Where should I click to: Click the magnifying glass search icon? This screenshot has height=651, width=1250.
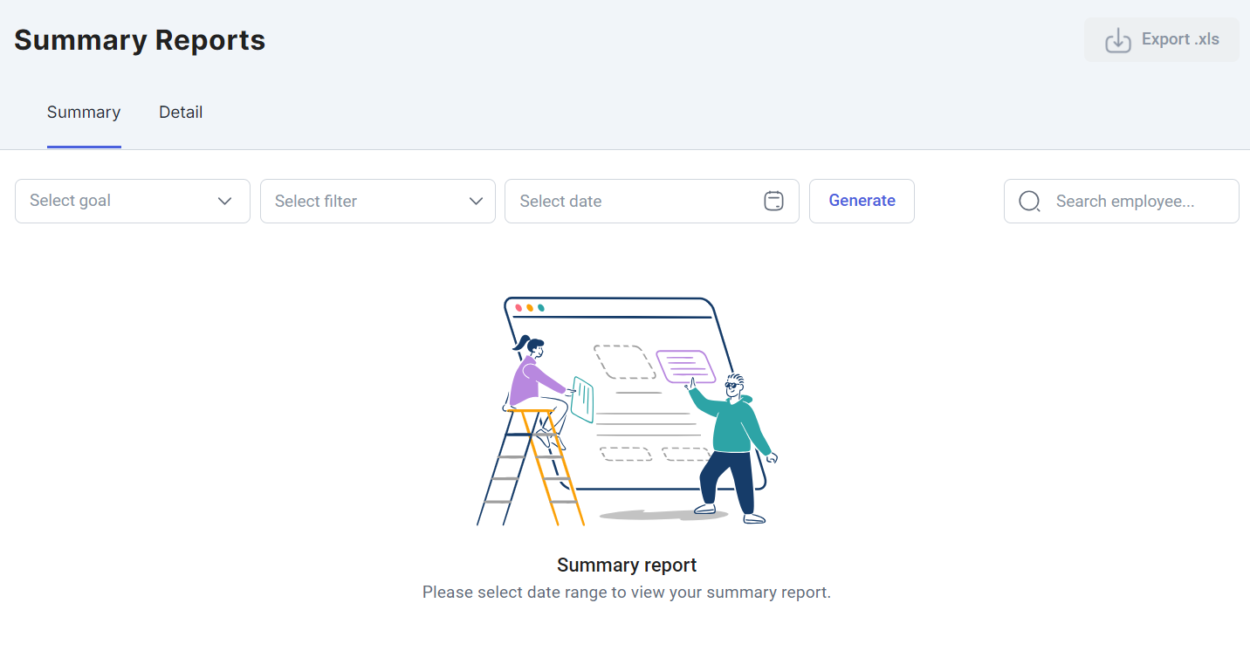[1029, 202]
